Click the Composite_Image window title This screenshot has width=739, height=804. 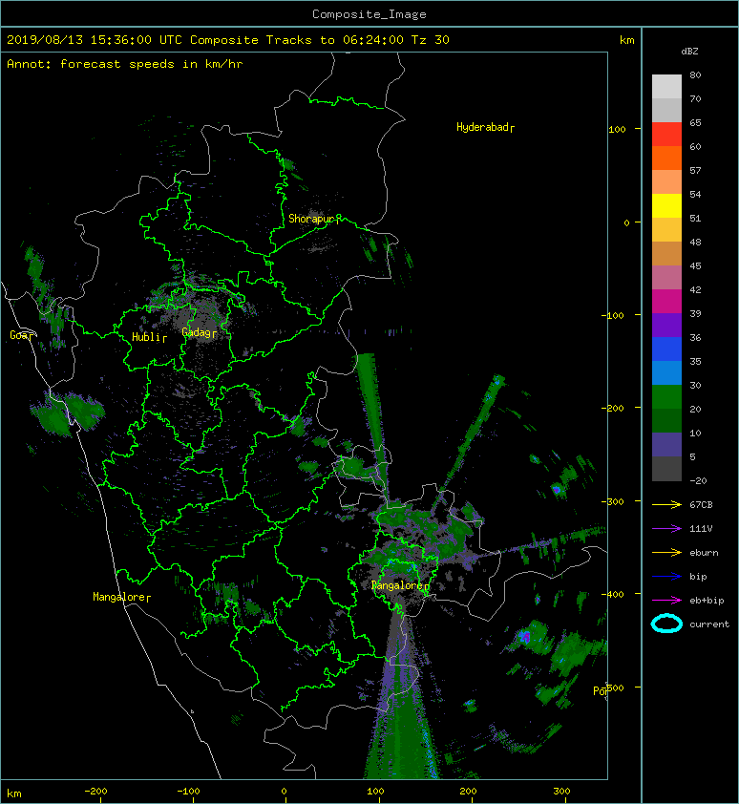coord(369,14)
